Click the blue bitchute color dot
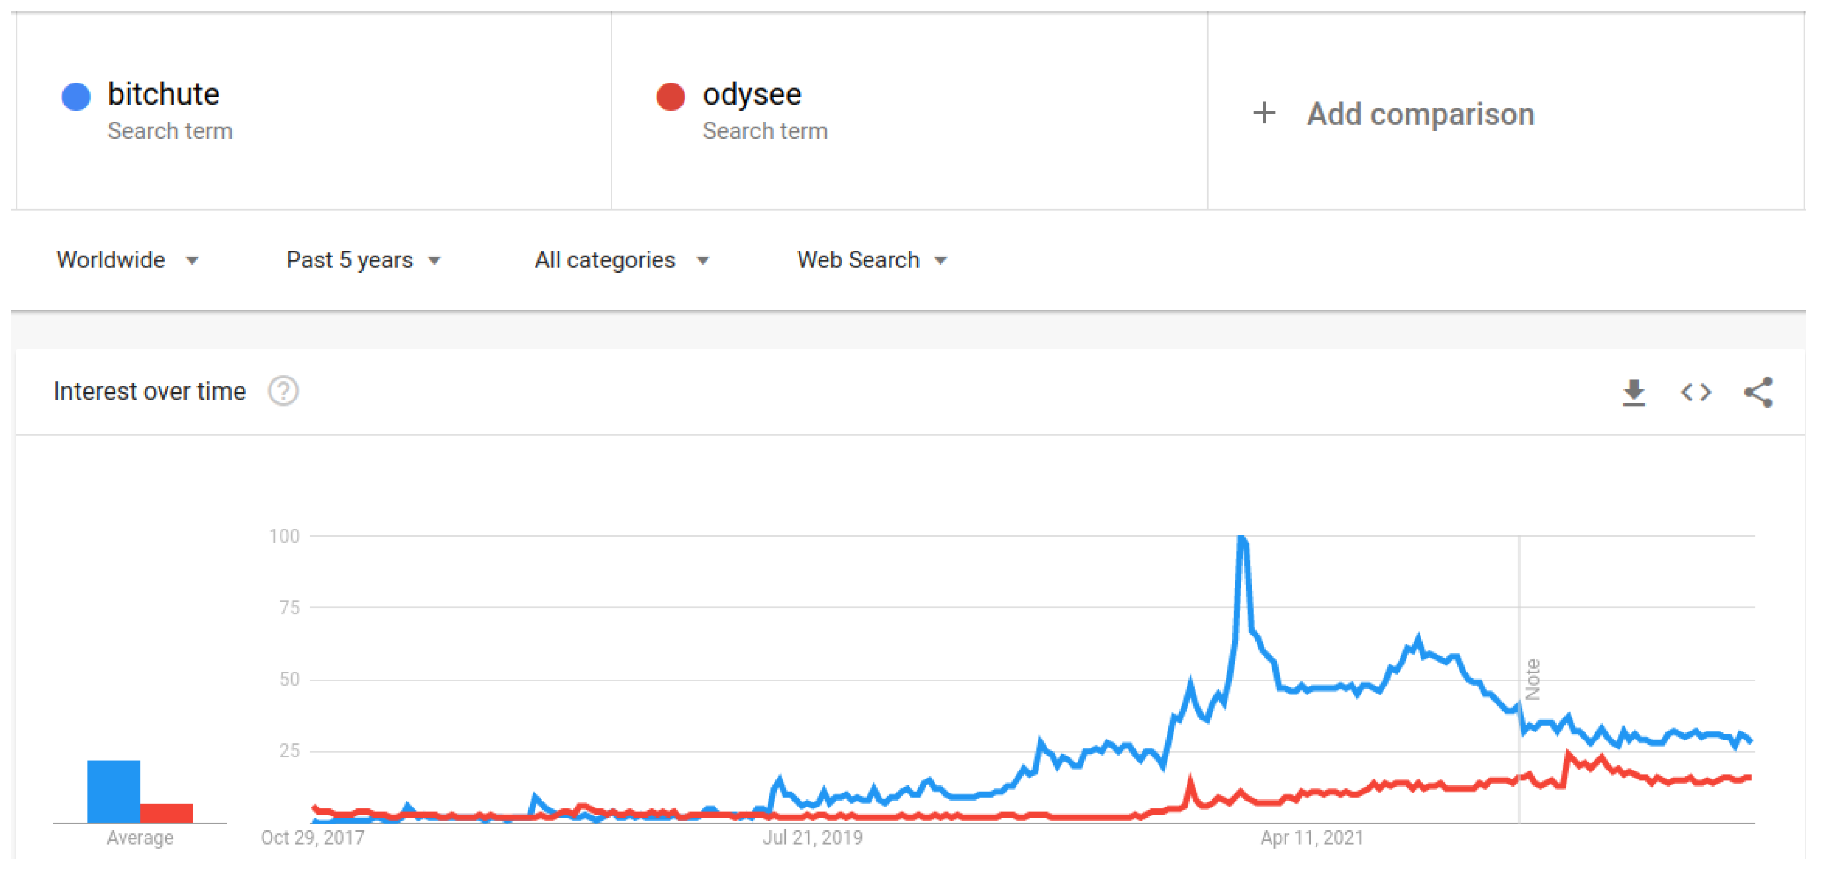The height and width of the screenshot is (880, 1821). [77, 97]
